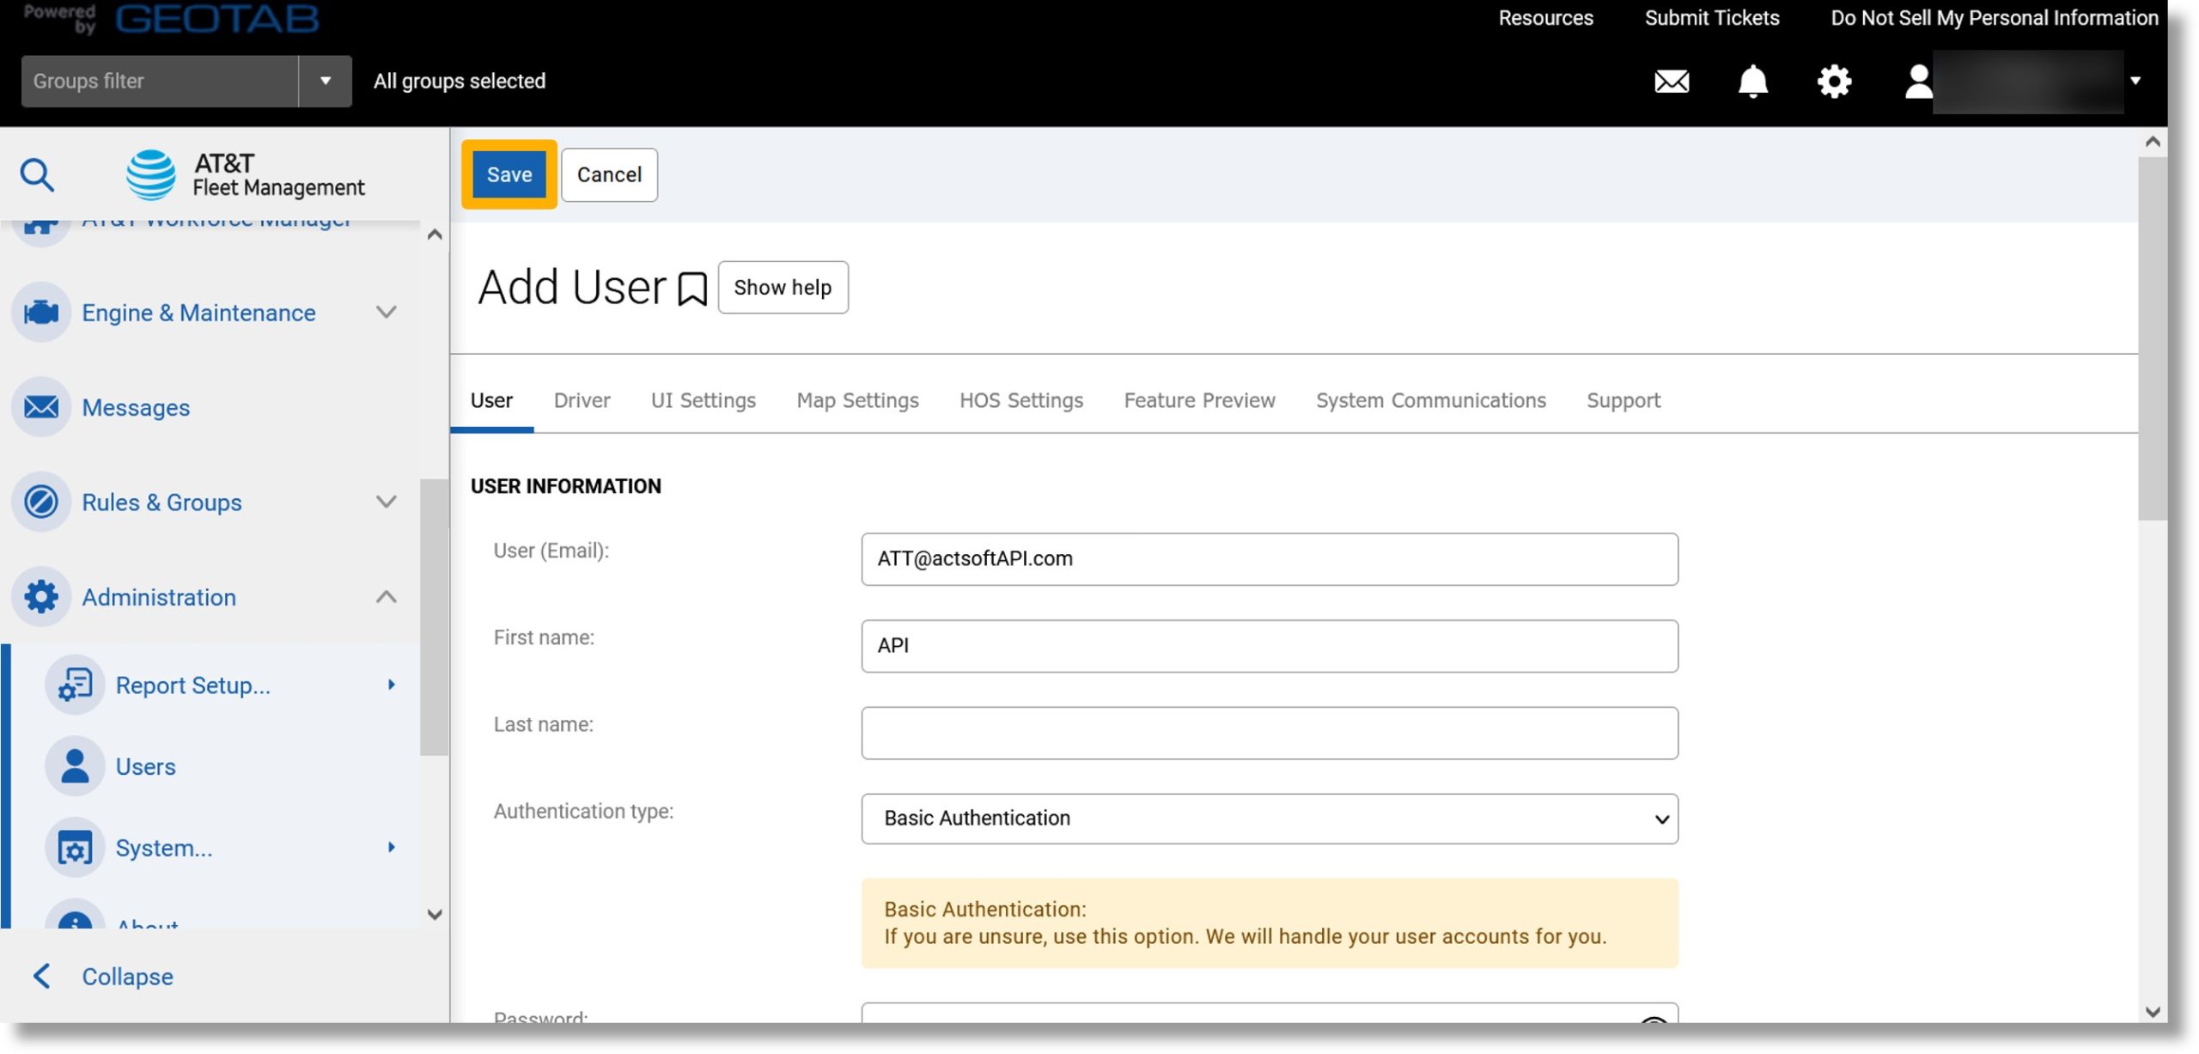Open the settings gear in top bar
This screenshot has width=2199, height=1054.
pyautogui.click(x=1834, y=82)
